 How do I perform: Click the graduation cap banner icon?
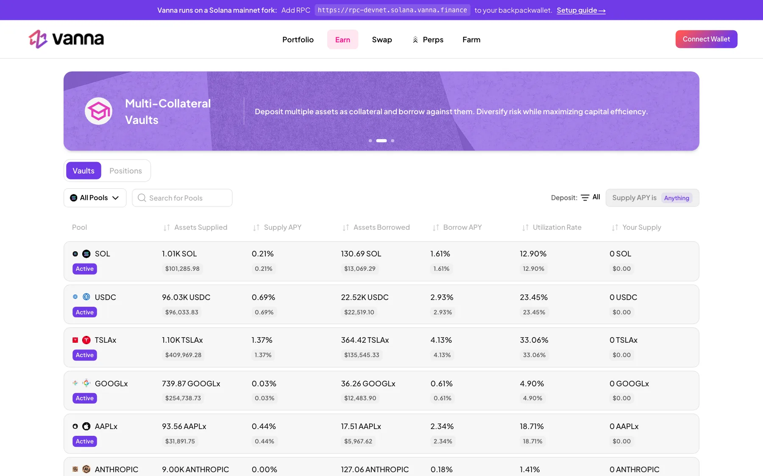point(99,111)
